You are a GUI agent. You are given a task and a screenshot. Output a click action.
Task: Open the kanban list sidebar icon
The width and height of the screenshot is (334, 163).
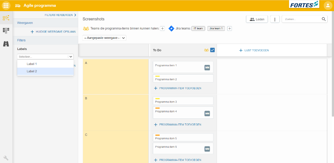click(x=6, y=31)
